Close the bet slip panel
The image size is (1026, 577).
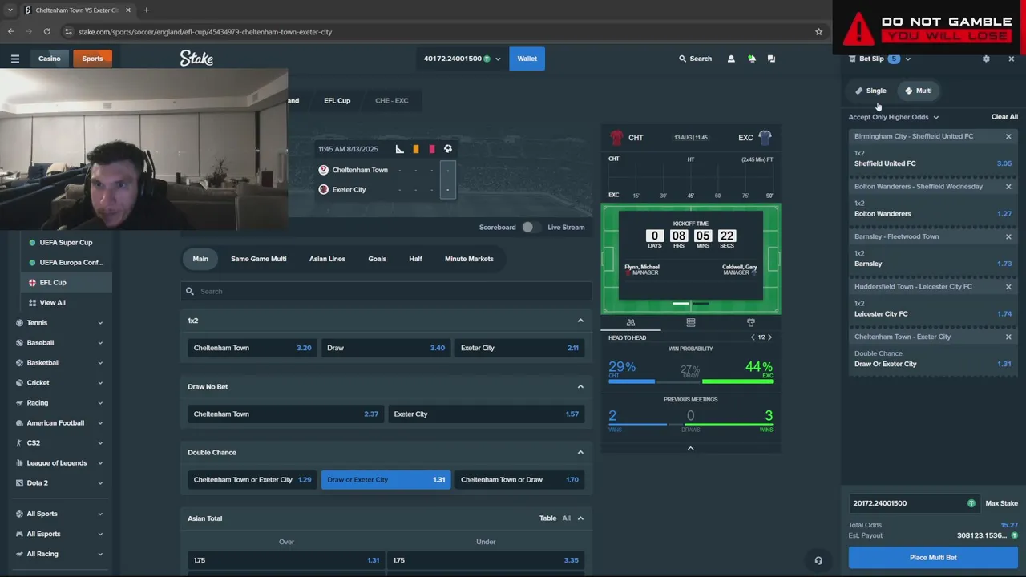click(1011, 59)
